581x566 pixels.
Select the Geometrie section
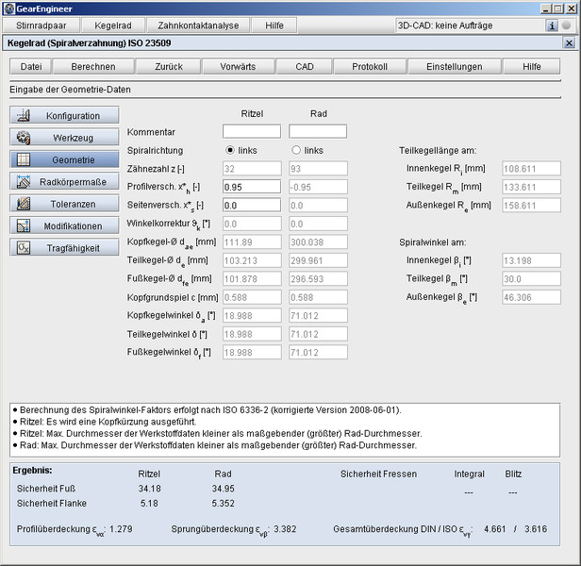tap(65, 159)
